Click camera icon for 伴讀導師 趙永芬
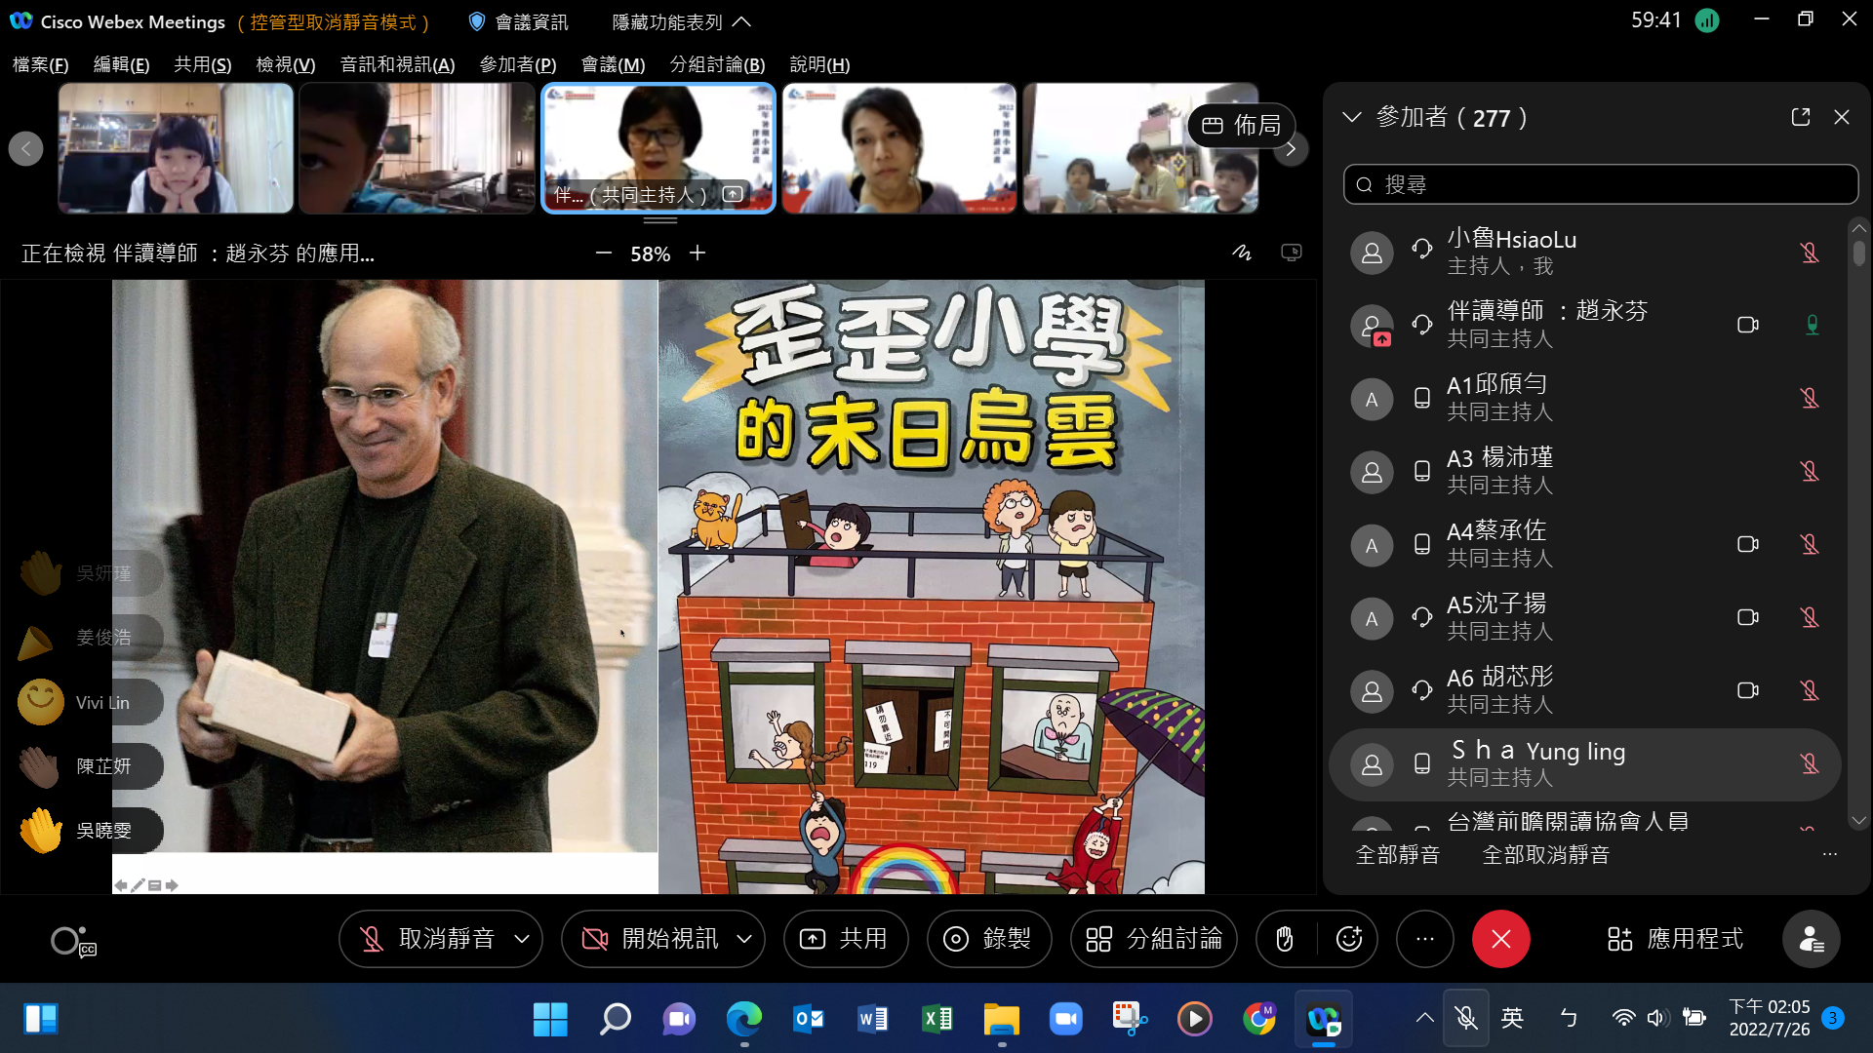 [x=1748, y=325]
